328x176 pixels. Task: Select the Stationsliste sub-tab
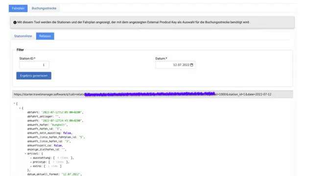pyautogui.click(x=23, y=36)
